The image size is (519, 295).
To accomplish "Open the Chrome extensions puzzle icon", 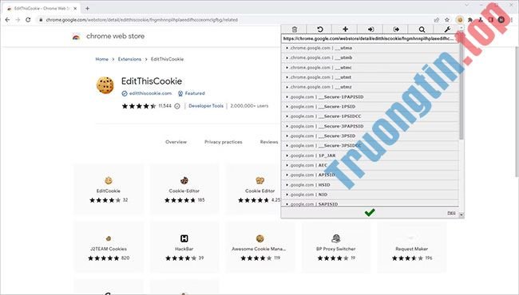I will tap(470, 20).
